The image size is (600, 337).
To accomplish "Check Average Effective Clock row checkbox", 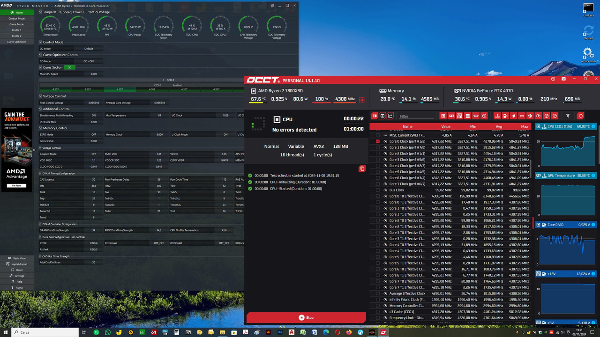I will tap(378, 293).
